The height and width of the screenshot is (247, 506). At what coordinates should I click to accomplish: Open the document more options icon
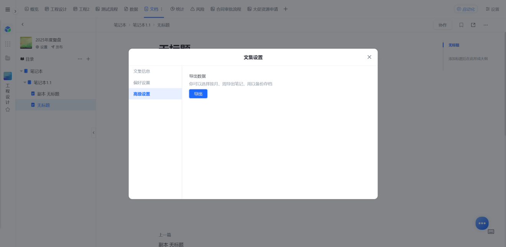click(x=486, y=25)
